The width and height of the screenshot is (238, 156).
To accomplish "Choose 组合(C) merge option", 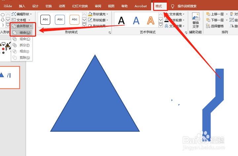I will [22, 39].
